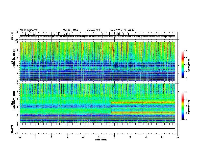Click the time axis tick labeled 1
Viewport: 200px width, 154px height.
pyautogui.click(x=36, y=137)
